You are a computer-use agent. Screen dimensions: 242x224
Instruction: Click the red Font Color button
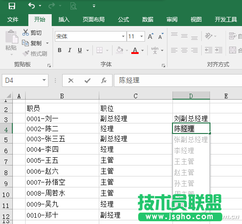[135, 50]
